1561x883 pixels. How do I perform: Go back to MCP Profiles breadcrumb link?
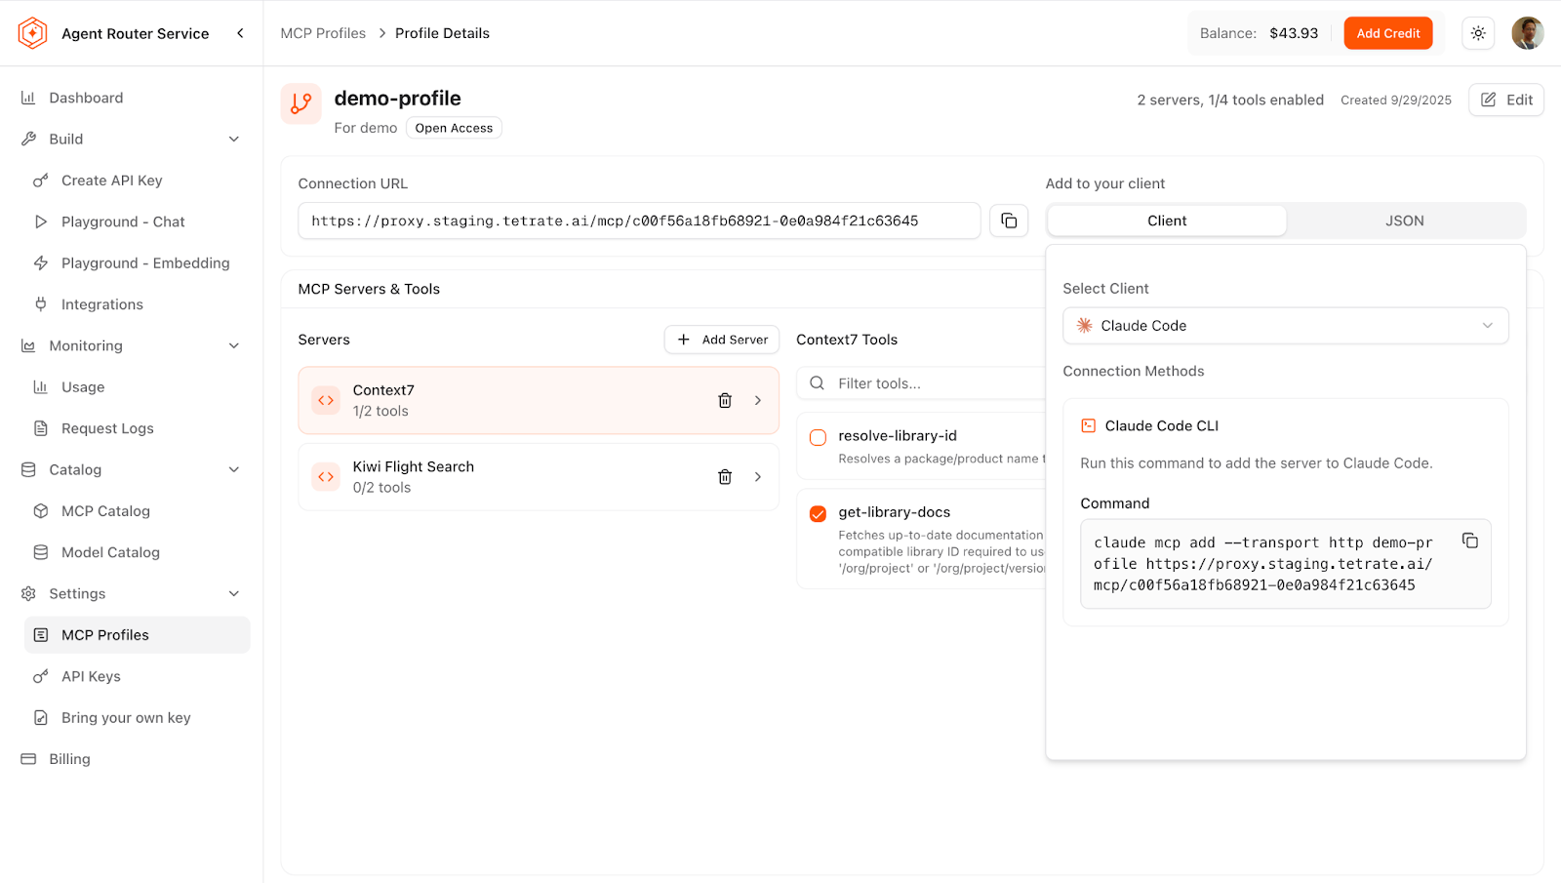pos(323,33)
